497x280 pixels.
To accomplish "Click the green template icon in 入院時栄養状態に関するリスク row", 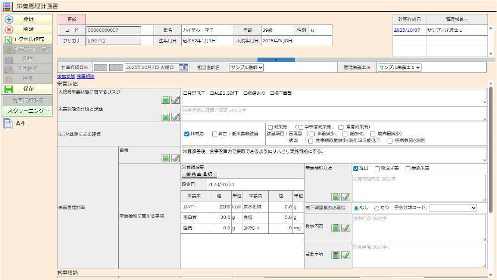I will pos(166,100).
